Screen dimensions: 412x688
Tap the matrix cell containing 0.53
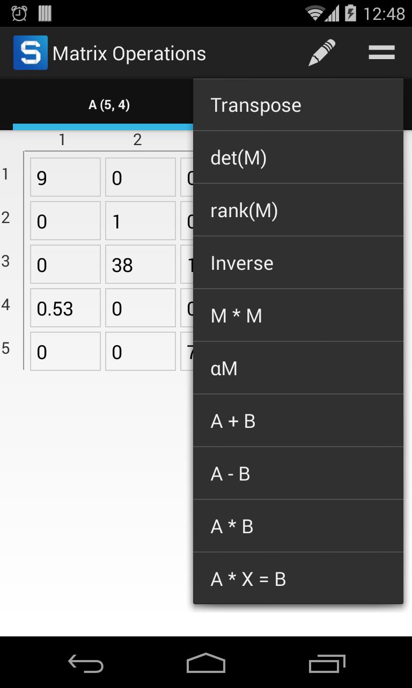pos(65,307)
